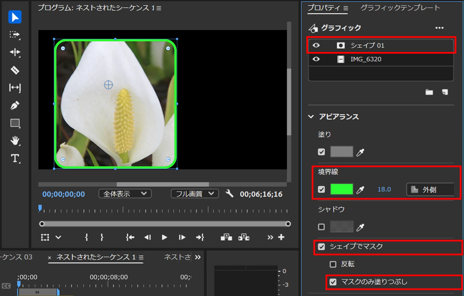Pick fill color with eyedropper
464x296 pixels.
[x=360, y=152]
